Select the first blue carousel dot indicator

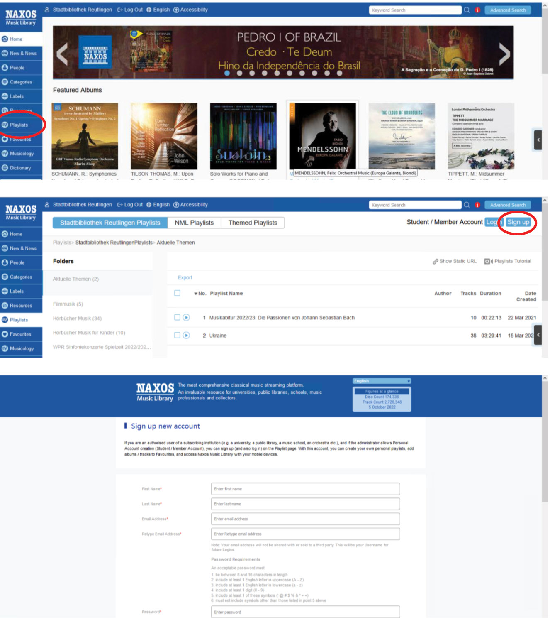coord(227,73)
